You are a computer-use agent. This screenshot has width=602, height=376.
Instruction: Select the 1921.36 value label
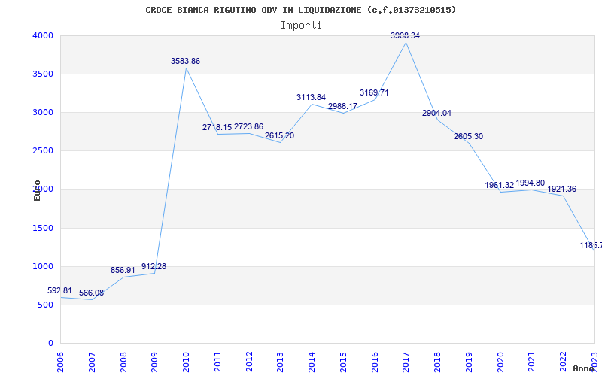[x=561, y=190]
